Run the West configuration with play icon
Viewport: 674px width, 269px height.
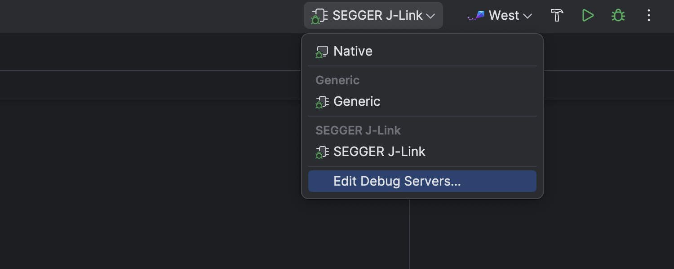coord(588,16)
